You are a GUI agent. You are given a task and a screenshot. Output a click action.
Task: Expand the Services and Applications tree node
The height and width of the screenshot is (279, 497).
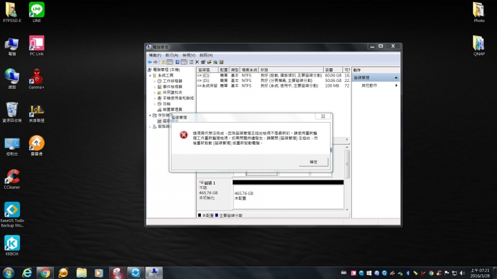click(150, 127)
